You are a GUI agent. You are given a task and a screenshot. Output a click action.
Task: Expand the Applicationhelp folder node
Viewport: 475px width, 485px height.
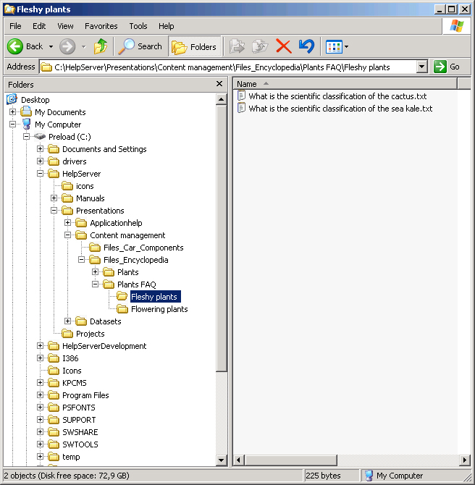(x=67, y=223)
